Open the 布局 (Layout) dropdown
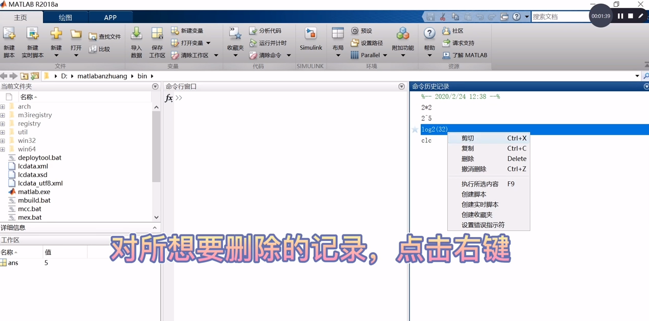Image resolution: width=649 pixels, height=321 pixels. click(x=338, y=55)
